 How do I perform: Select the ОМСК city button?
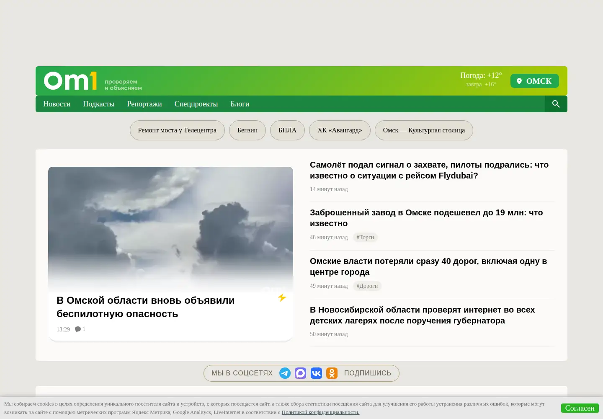(535, 81)
